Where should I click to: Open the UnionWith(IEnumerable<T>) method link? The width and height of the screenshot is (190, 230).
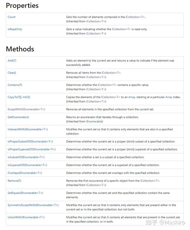click(x=26, y=217)
